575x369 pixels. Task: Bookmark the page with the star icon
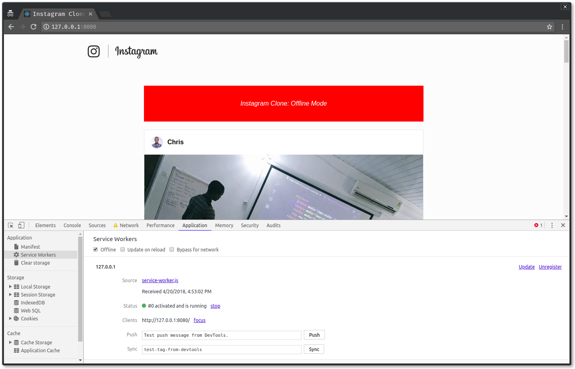pos(549,27)
